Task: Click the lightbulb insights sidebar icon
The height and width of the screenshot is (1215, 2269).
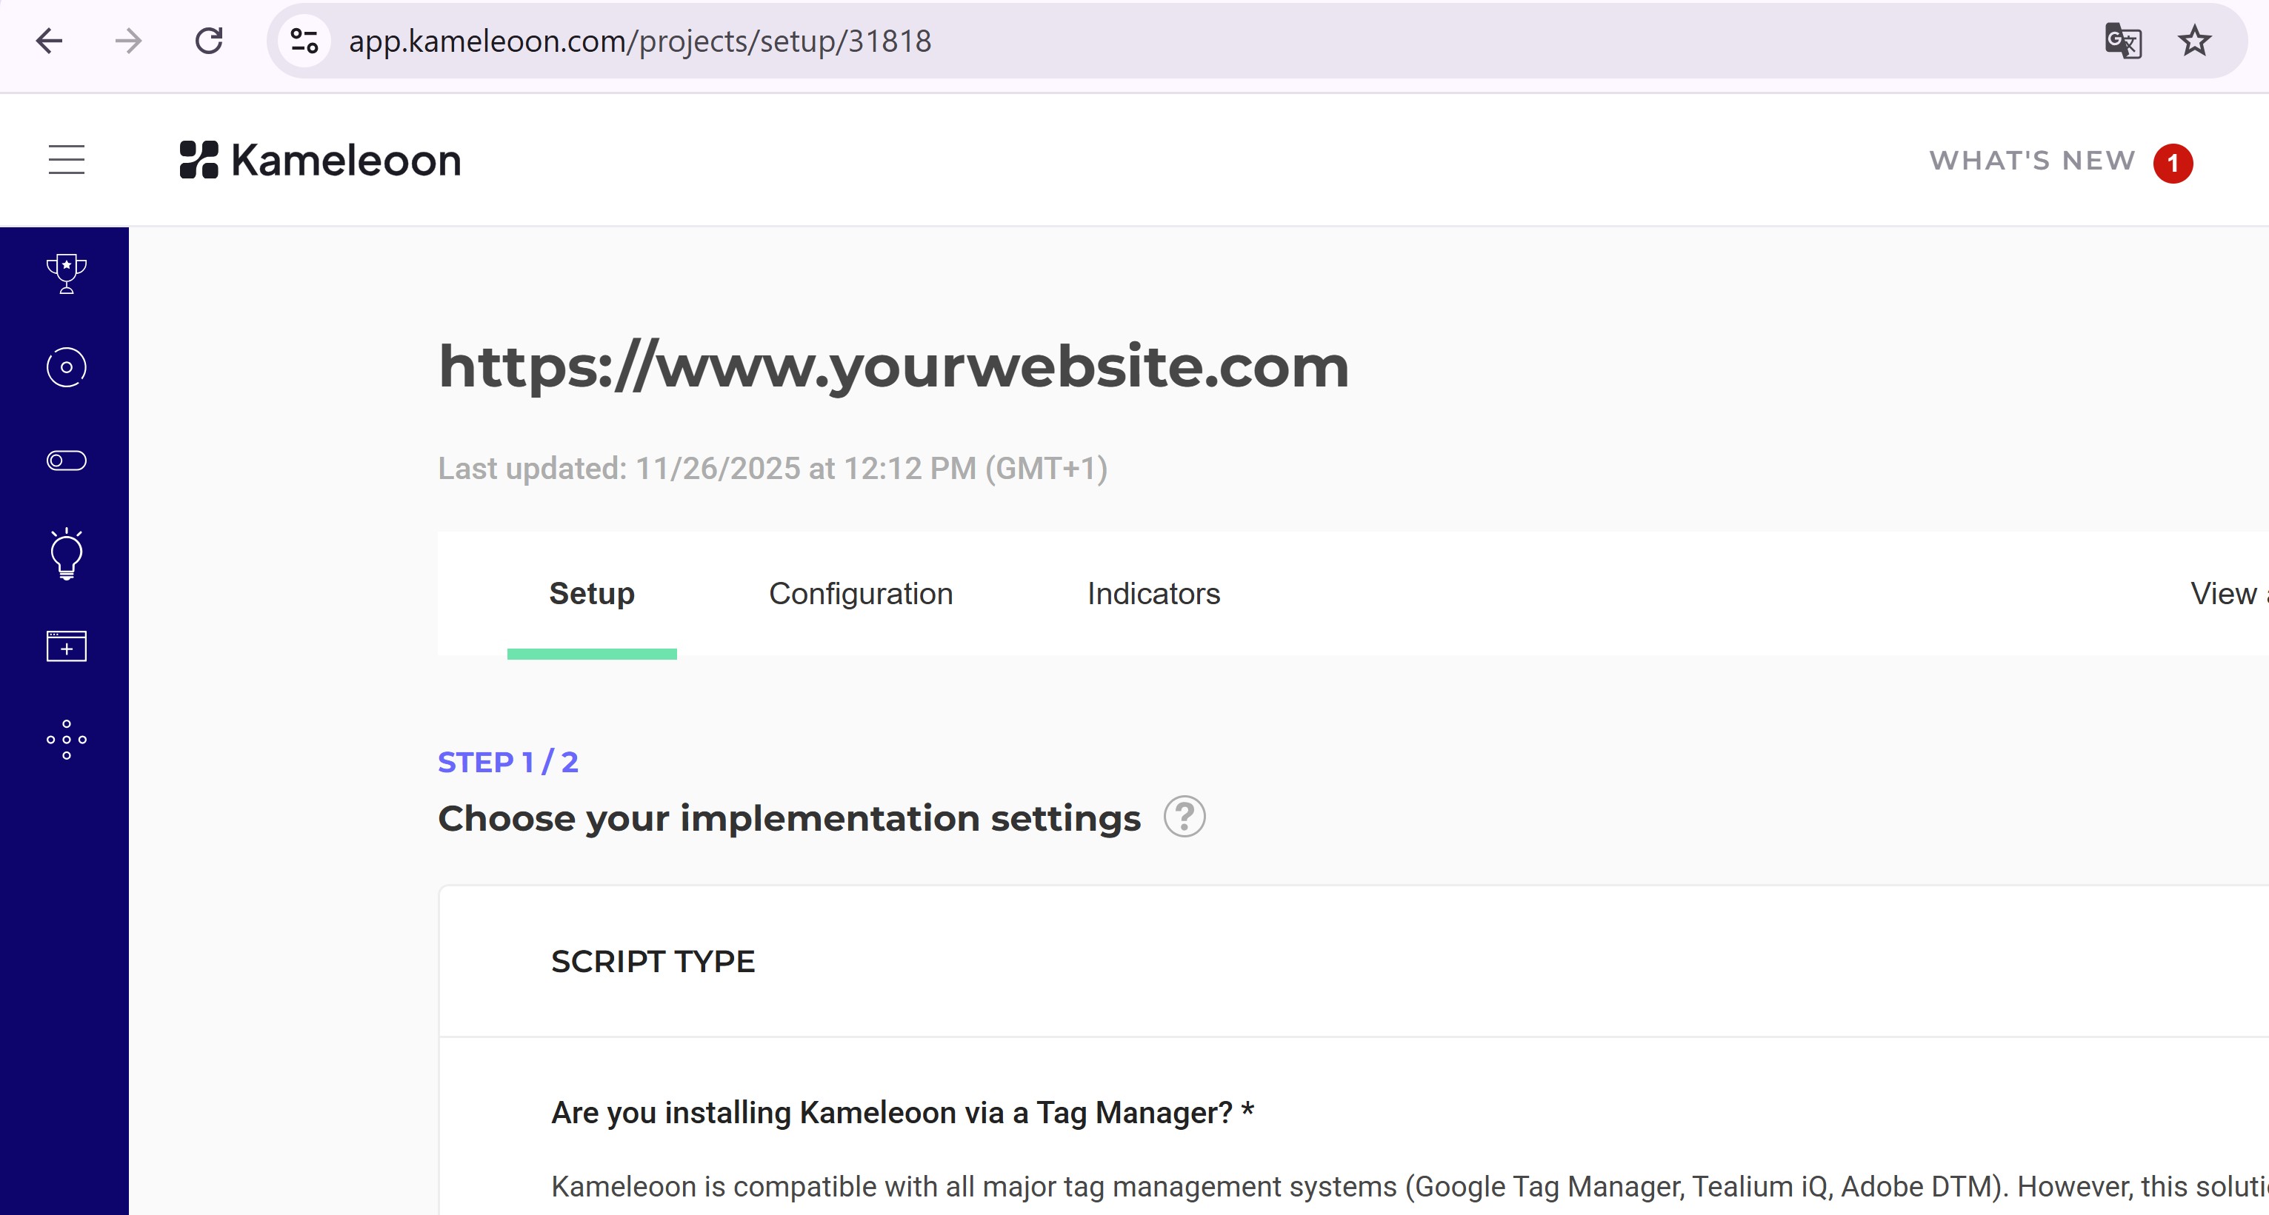Action: click(x=66, y=555)
